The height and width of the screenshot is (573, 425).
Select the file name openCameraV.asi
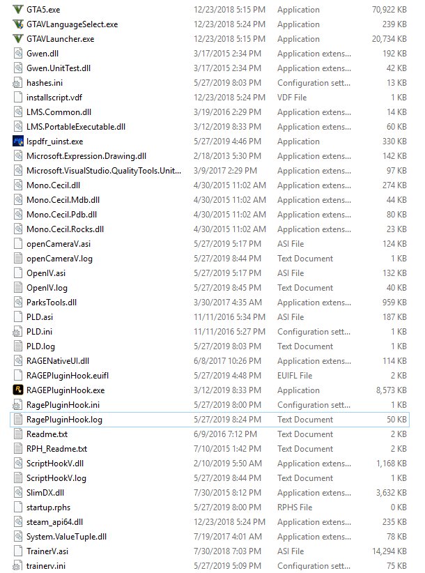coord(59,244)
